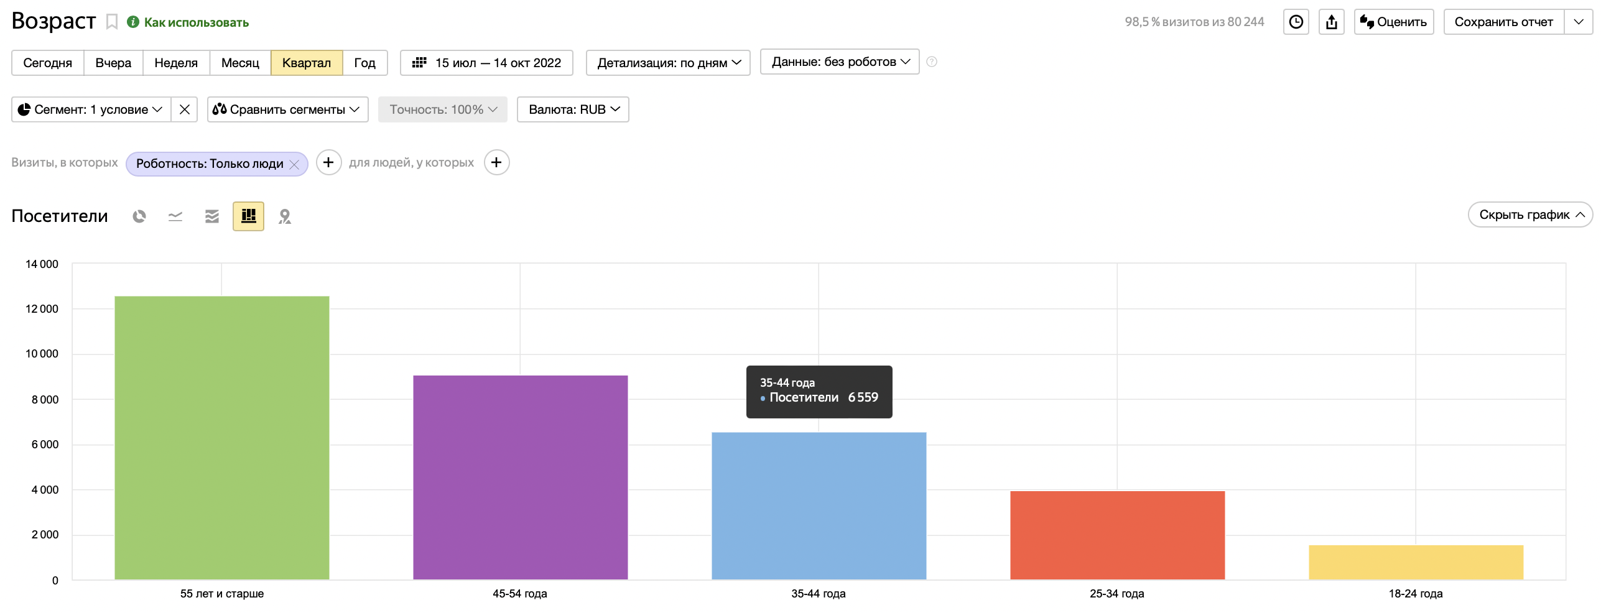Select the Год period tab

(365, 63)
